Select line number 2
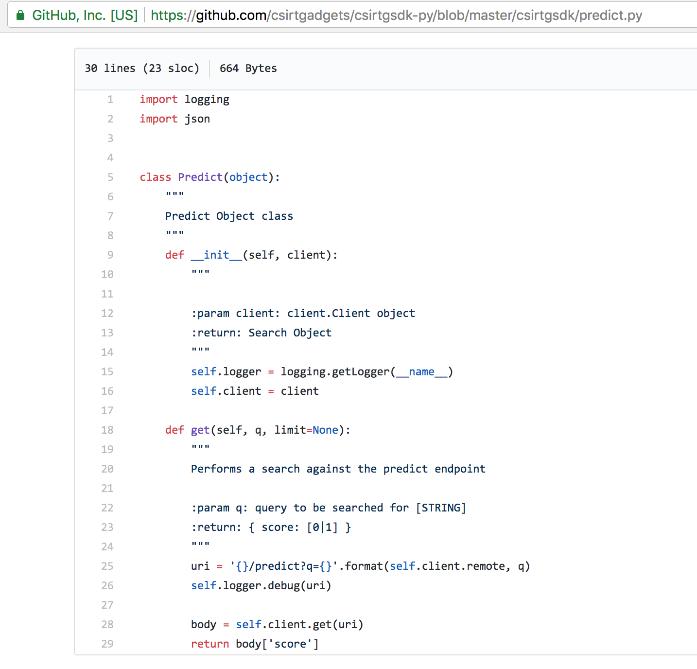 110,119
